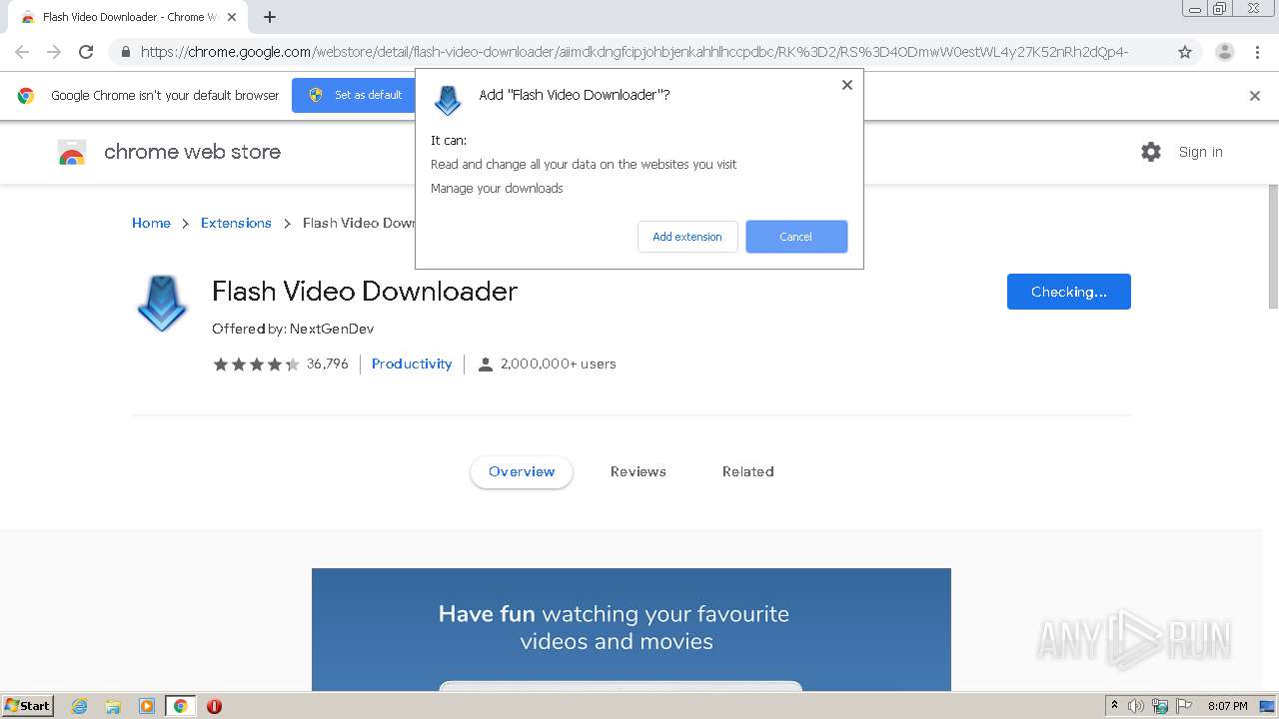Launch Internet Explorer from taskbar
This screenshot has height=719, width=1279.
coord(80,706)
